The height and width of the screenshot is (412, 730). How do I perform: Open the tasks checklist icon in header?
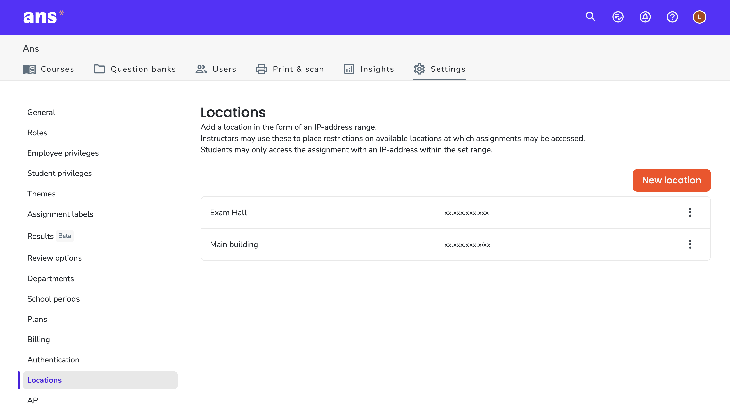pos(618,17)
